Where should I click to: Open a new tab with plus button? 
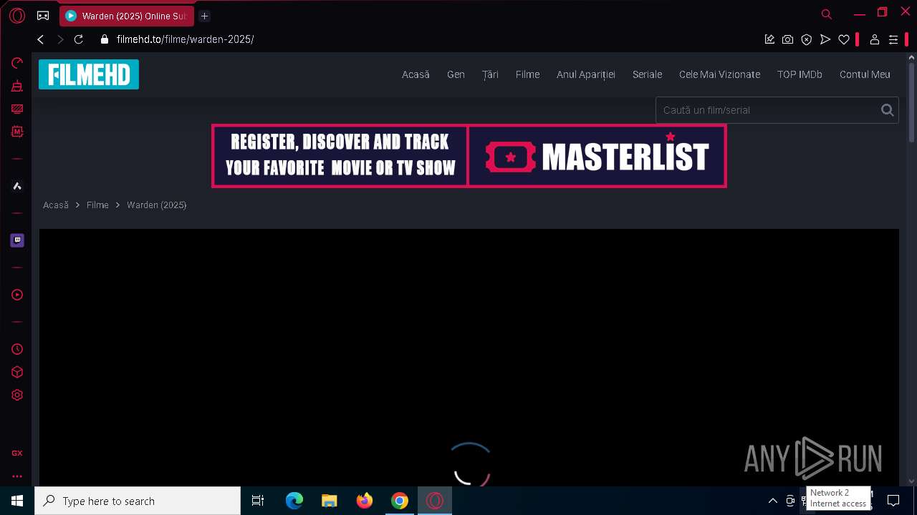click(x=204, y=16)
